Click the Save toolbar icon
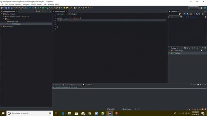 pyautogui.click(x=6, y=8)
